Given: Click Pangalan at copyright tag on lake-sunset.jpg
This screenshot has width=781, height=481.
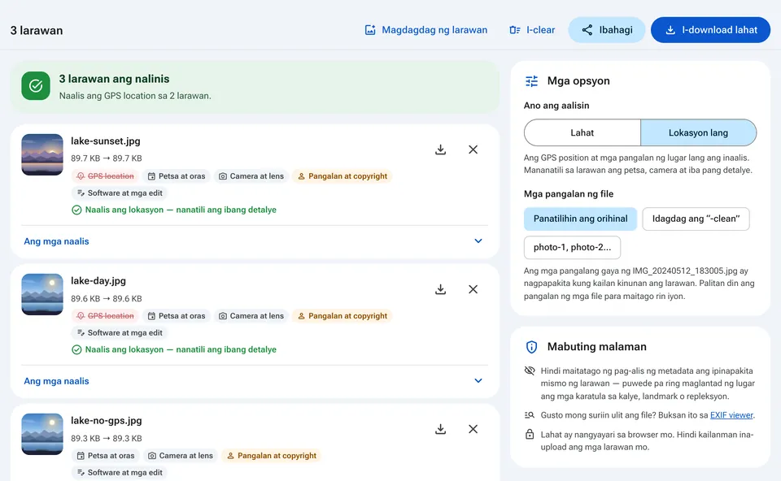Looking at the screenshot, I should (x=343, y=176).
